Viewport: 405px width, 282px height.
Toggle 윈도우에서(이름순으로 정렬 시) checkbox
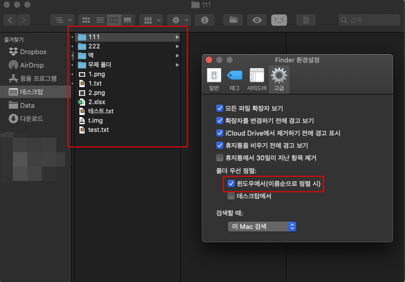click(x=231, y=184)
